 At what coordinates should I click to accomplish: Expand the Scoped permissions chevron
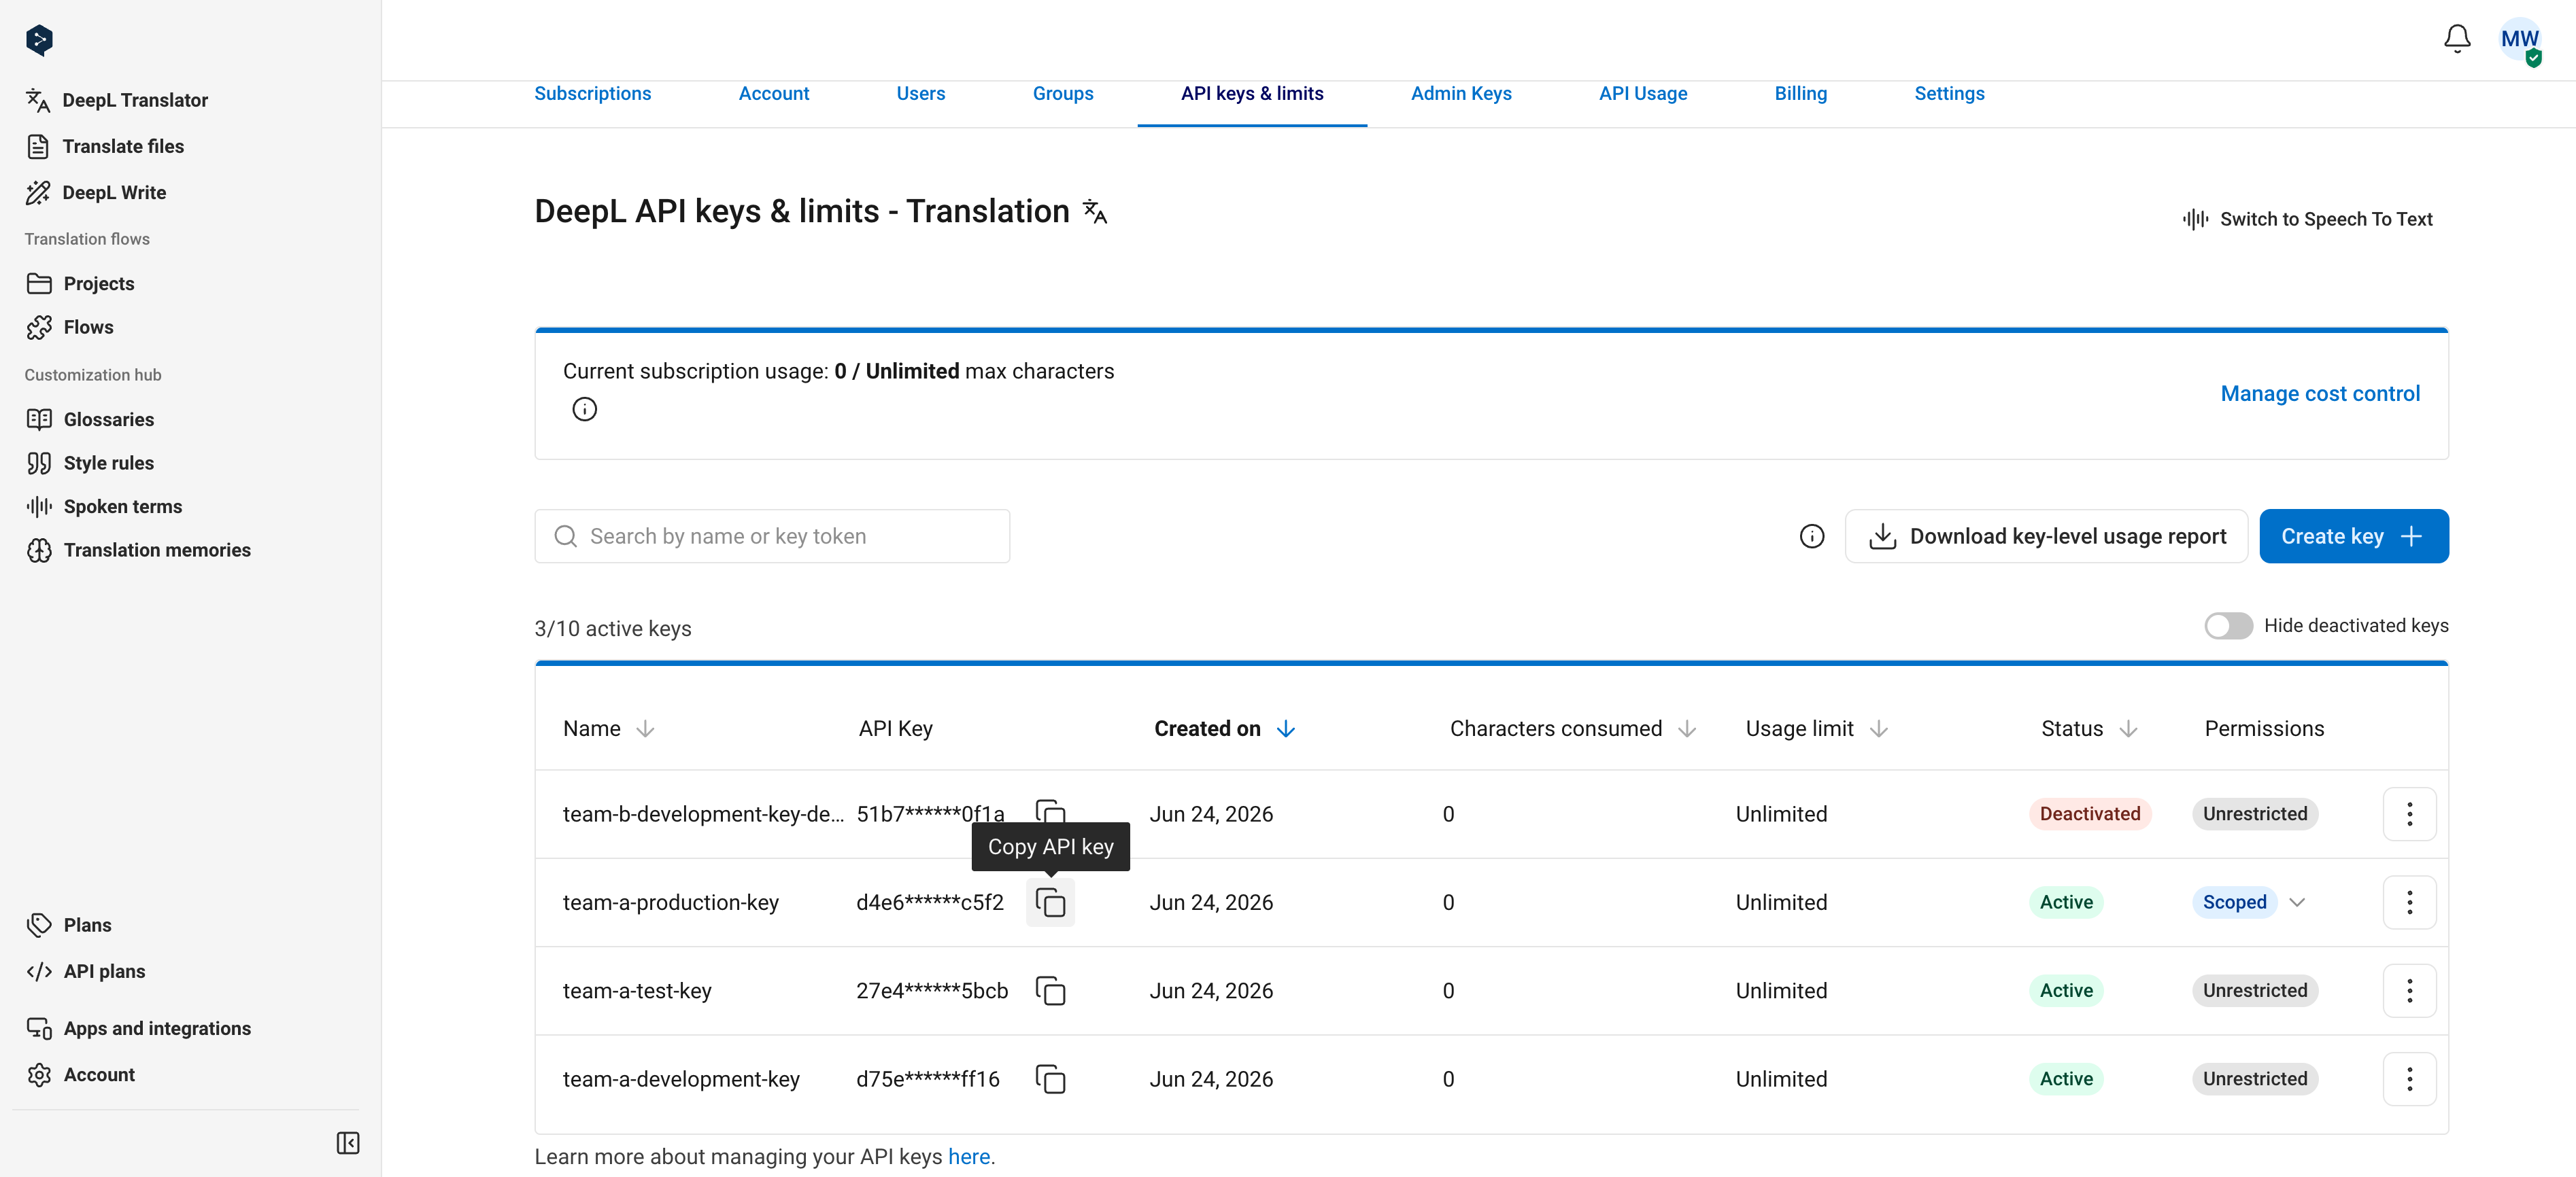click(x=2297, y=902)
